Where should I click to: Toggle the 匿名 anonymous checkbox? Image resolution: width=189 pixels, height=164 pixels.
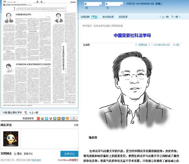[15, 154]
